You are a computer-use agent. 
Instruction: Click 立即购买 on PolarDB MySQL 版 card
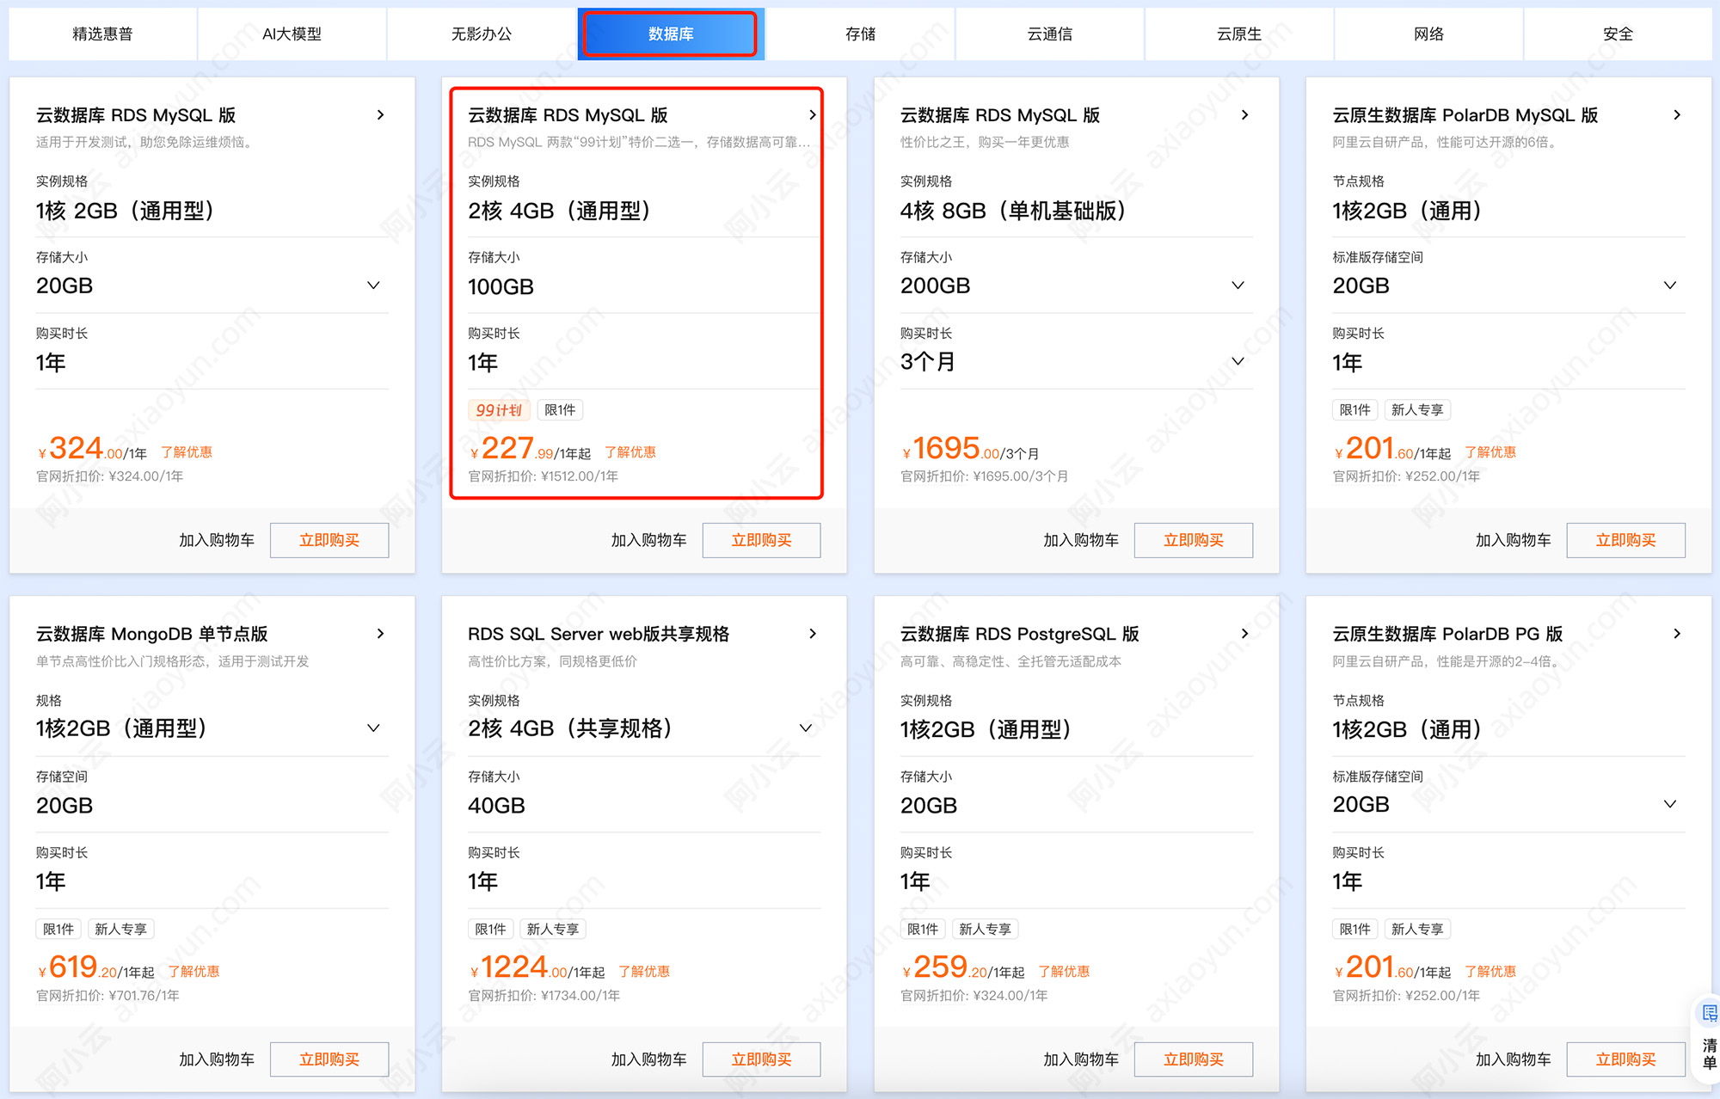pos(1625,540)
